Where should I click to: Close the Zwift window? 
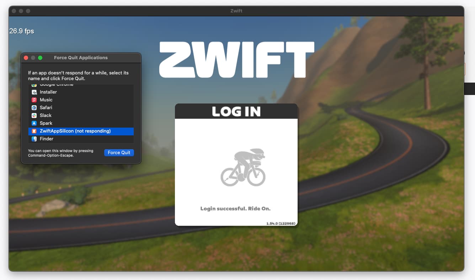pos(14,11)
